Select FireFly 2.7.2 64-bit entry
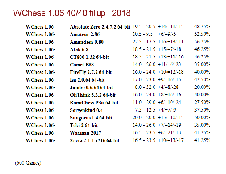 click(x=91, y=72)
